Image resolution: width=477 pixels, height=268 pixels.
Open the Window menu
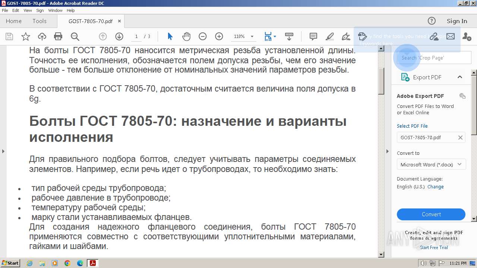pyautogui.click(x=55, y=10)
